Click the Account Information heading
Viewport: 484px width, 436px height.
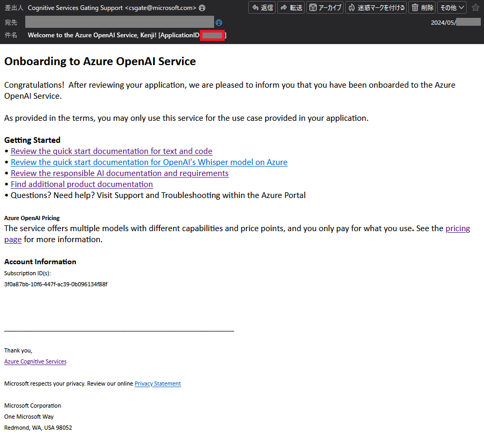[x=40, y=262]
